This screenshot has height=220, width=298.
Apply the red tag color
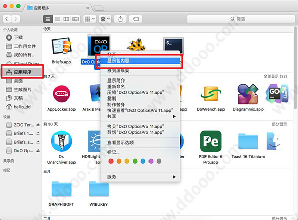[111, 161]
